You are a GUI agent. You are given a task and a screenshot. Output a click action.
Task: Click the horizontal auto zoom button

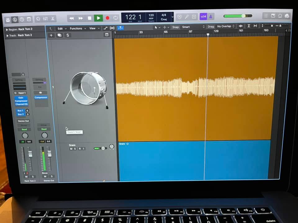(x=255, y=26)
